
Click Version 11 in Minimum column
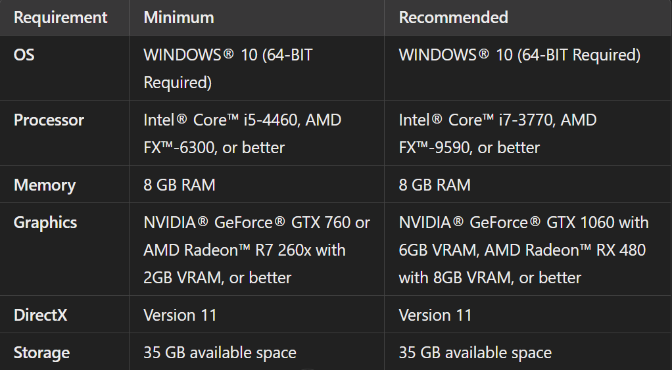(180, 315)
